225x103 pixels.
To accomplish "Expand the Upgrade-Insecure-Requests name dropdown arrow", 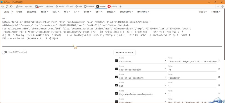I will [166, 93].
